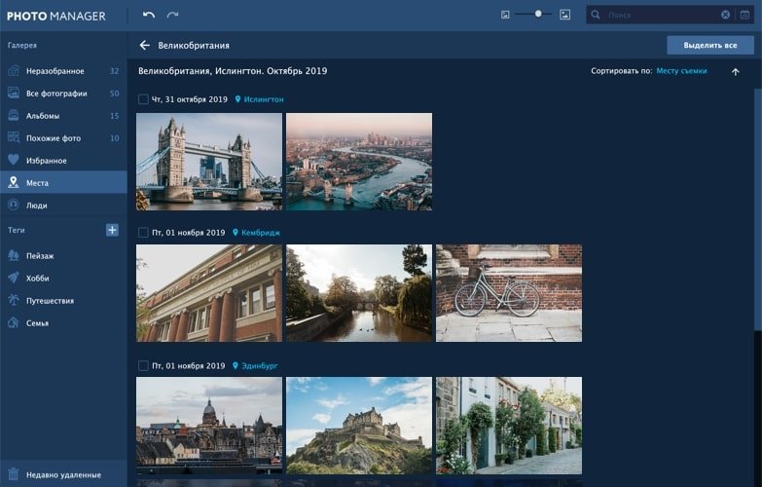
Task: Click the Люди face icon
Action: [14, 205]
